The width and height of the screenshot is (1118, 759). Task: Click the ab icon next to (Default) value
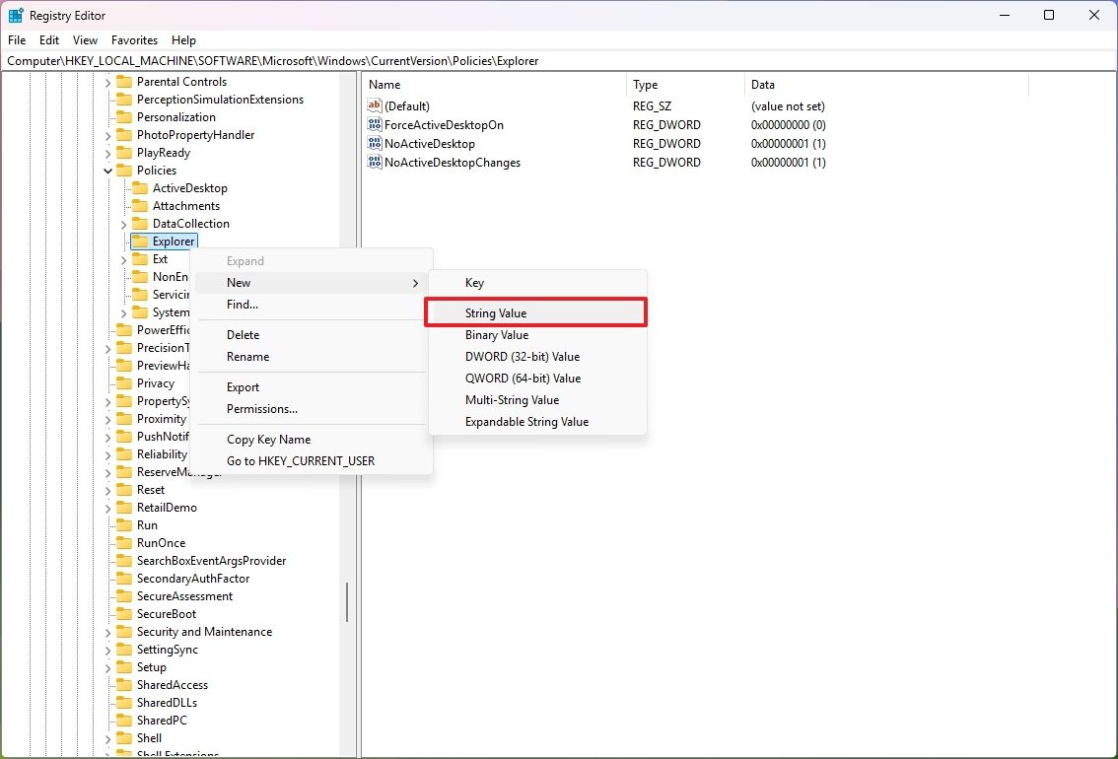(375, 105)
